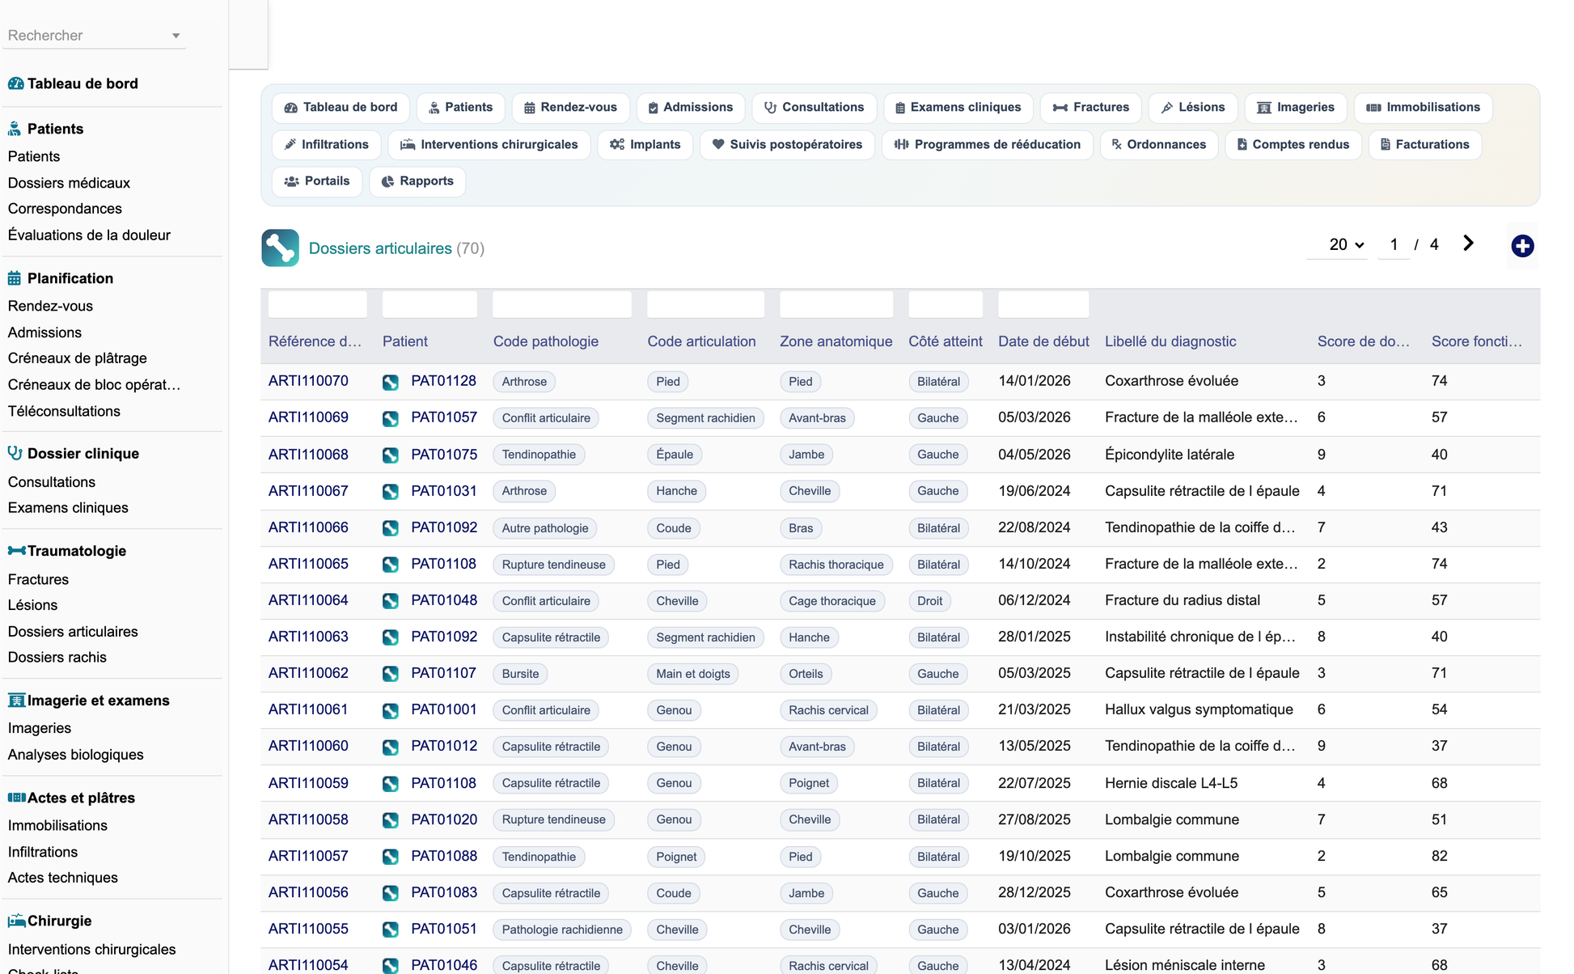1574x974 pixels.
Task: Click the Référence filter input field
Action: click(317, 305)
